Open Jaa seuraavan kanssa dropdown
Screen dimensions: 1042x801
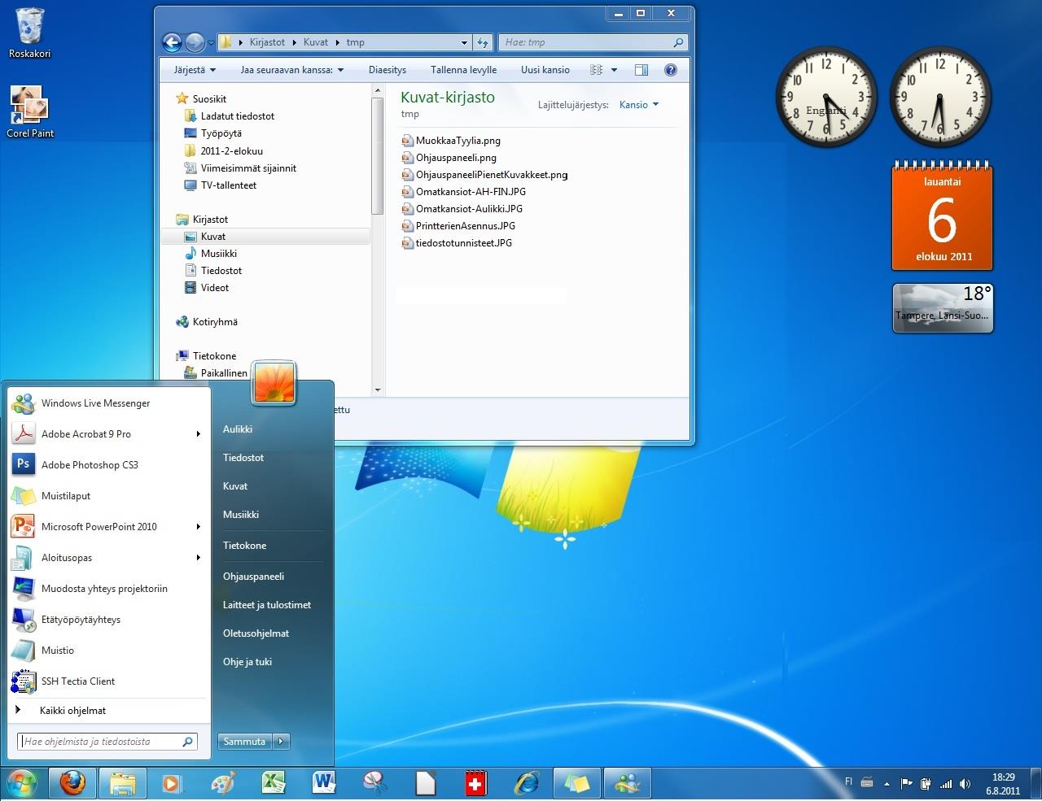point(291,70)
